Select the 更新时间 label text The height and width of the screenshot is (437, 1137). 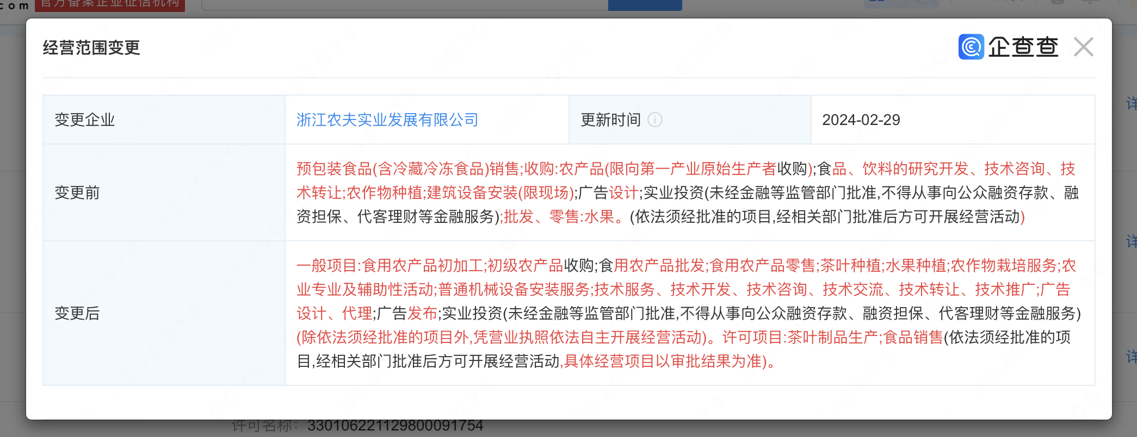coord(610,120)
